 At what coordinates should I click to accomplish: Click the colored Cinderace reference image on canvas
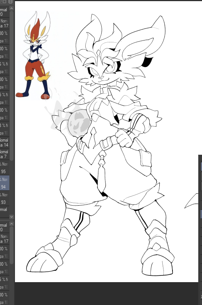pos(33,55)
